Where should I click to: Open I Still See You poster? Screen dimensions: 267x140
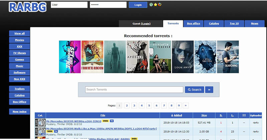205,57
